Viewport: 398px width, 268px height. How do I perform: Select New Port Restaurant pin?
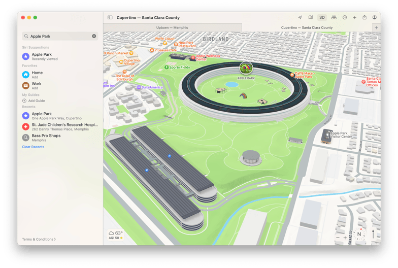click(x=176, y=44)
